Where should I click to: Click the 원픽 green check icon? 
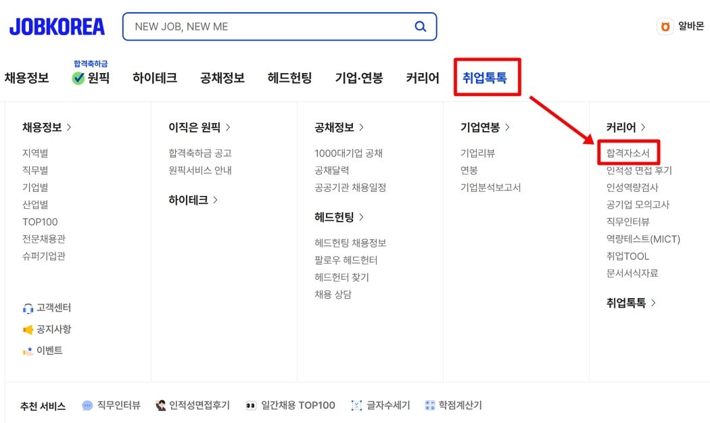tap(78, 78)
